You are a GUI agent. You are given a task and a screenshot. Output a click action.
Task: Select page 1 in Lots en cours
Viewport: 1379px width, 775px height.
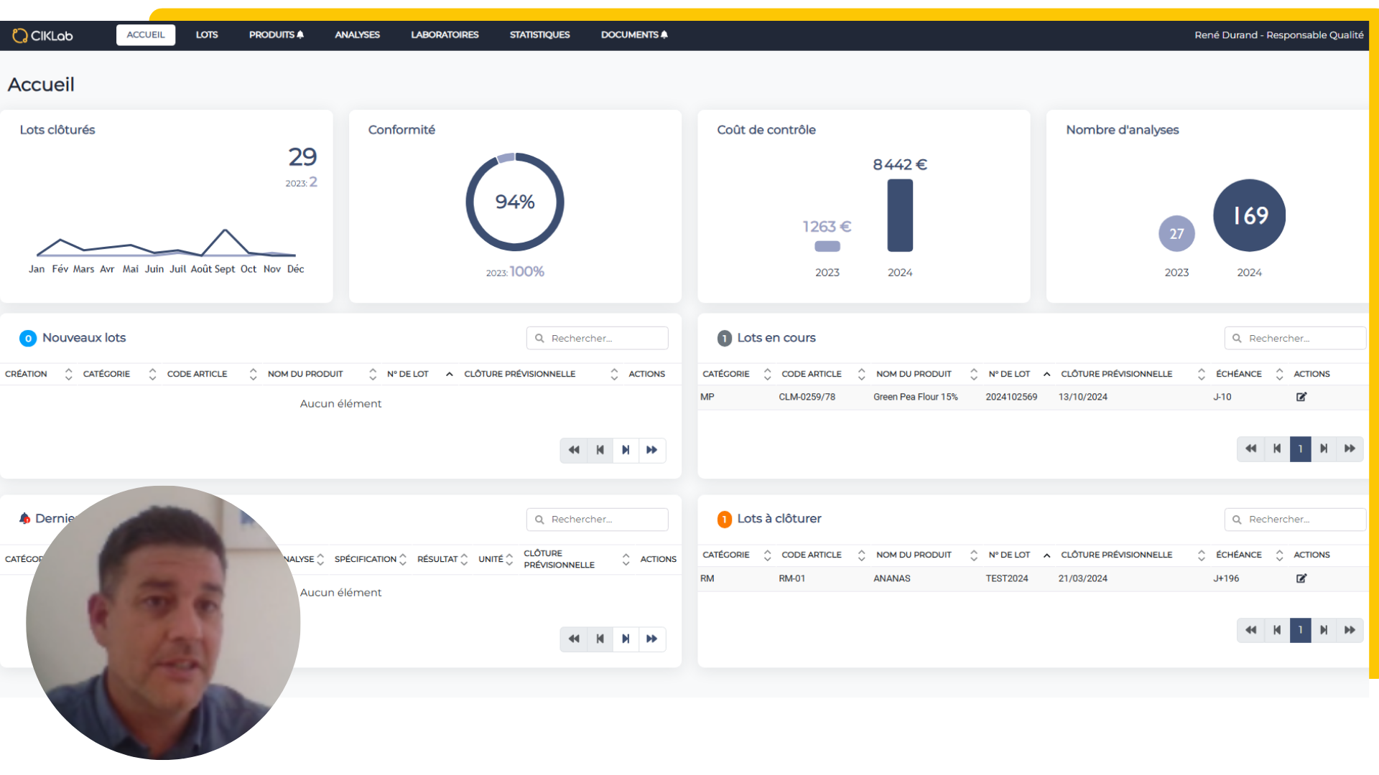(1300, 448)
